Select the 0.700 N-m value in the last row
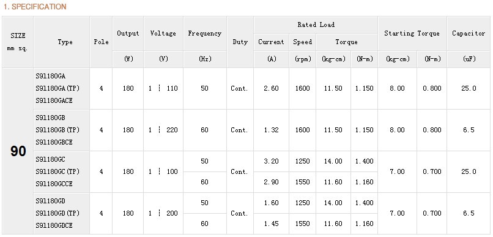The image size is (493, 237). pos(432,213)
